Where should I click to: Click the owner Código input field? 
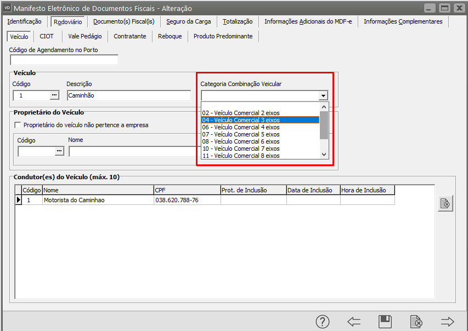coord(36,151)
